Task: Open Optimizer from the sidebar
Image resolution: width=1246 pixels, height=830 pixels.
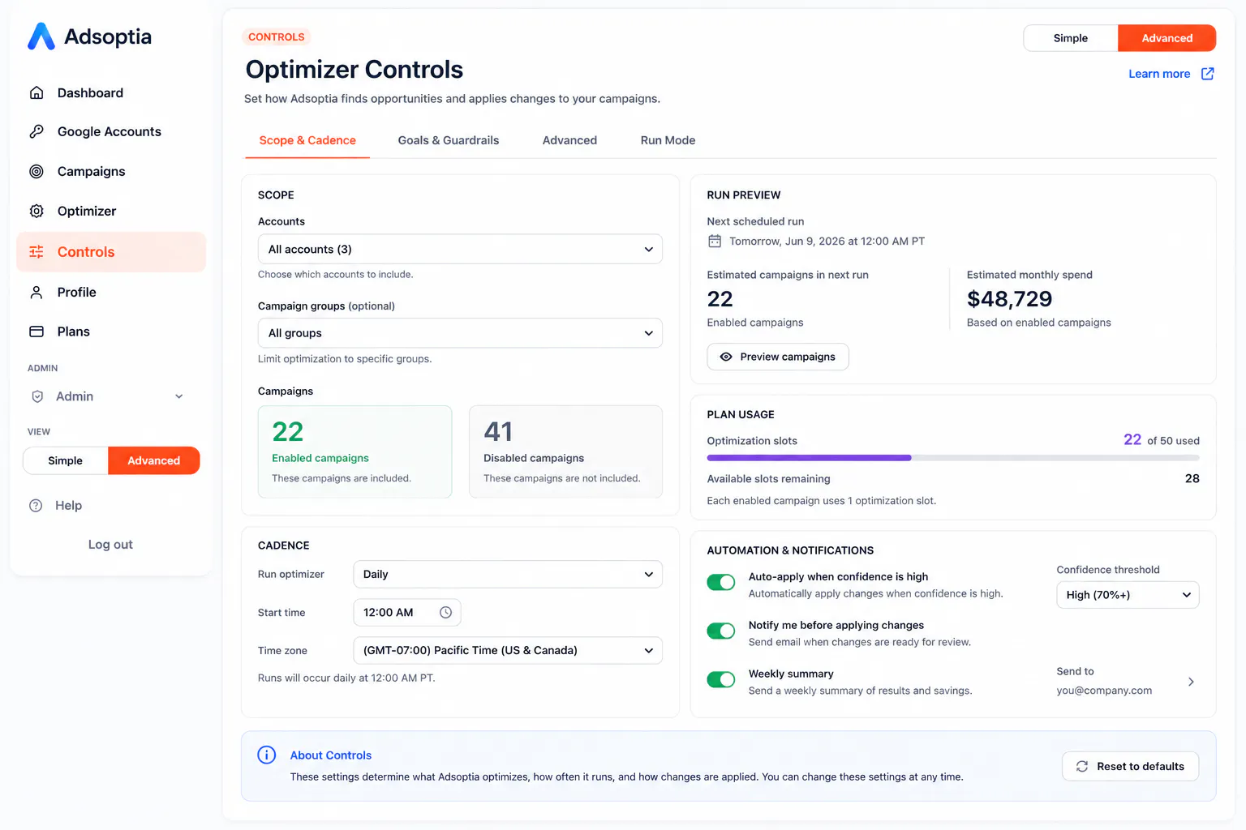Action: 111,211
